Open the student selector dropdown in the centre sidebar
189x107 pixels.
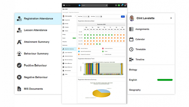pyautogui.click(x=75, y=16)
